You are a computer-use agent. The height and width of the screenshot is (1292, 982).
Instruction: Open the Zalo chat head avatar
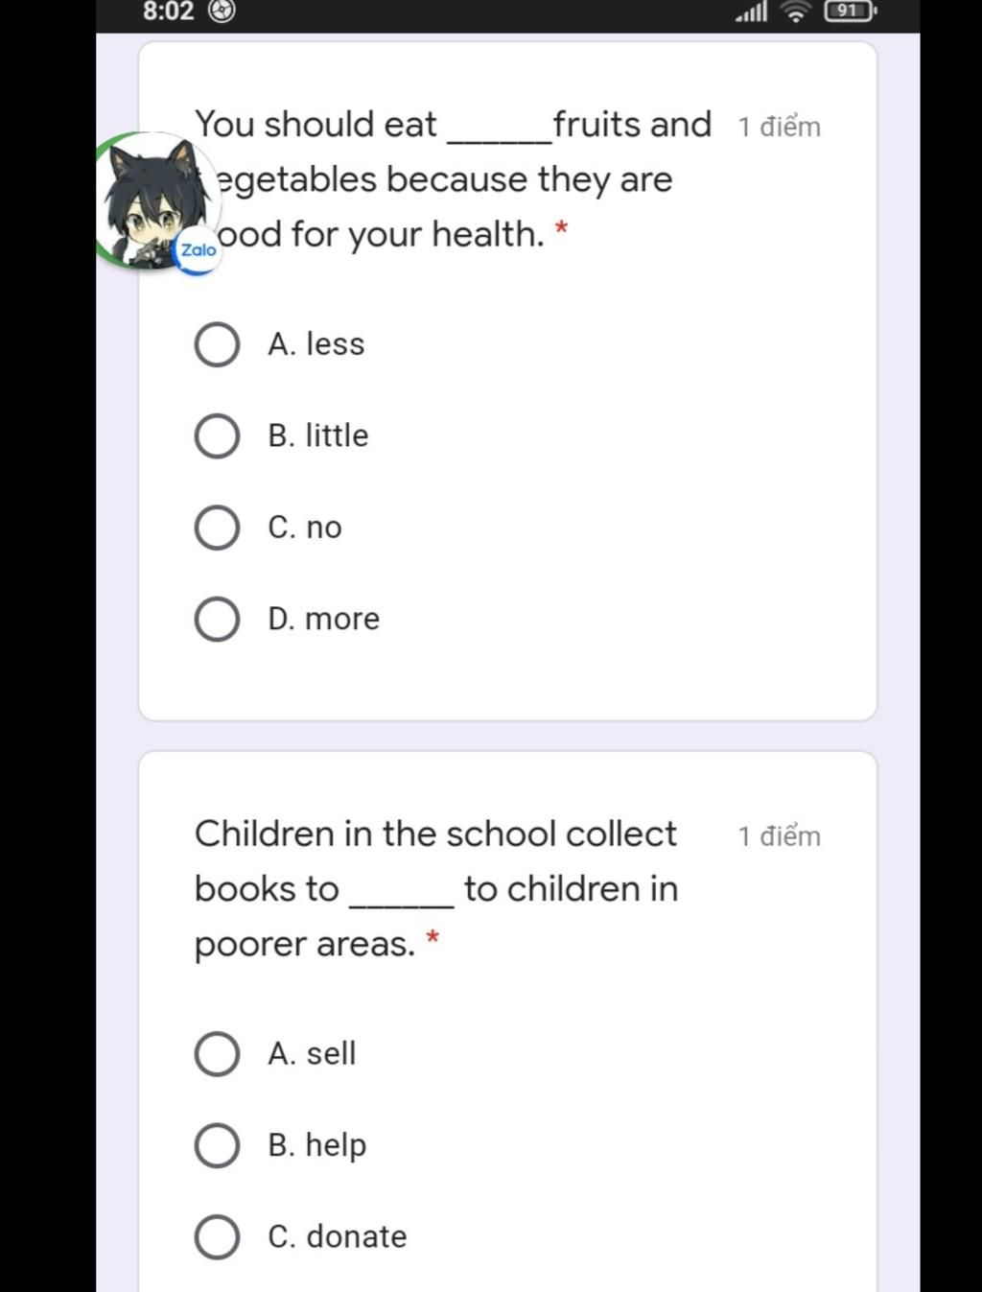pyautogui.click(x=153, y=198)
